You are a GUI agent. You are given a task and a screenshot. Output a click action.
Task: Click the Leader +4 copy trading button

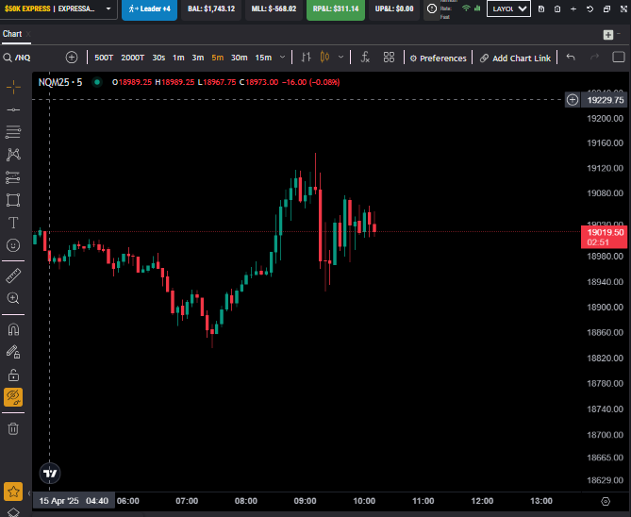click(x=149, y=8)
